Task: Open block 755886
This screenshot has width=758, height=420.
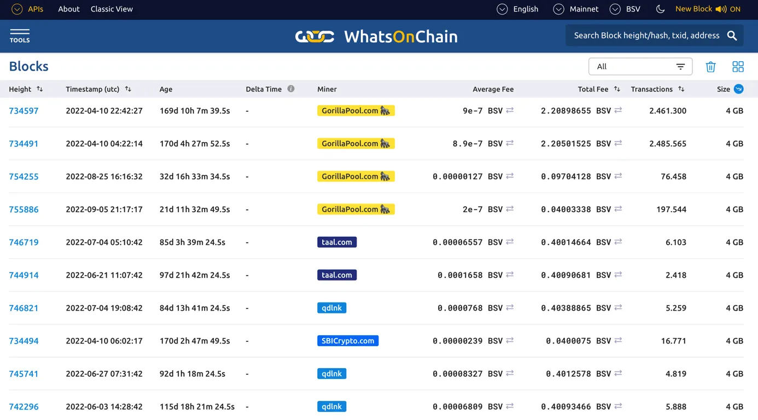Action: click(24, 209)
